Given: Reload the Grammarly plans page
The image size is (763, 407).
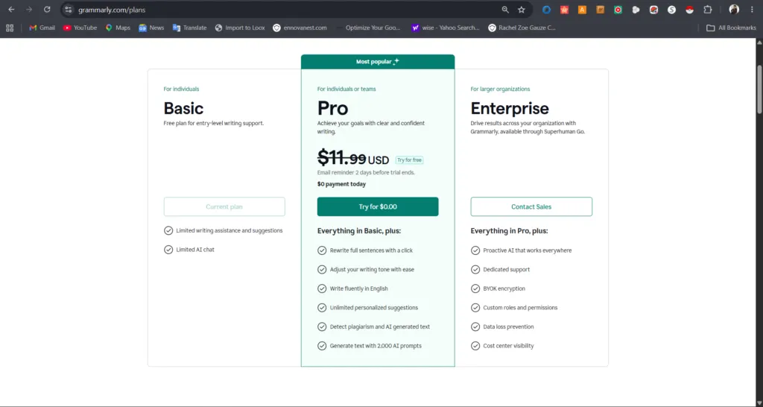Looking at the screenshot, I should tap(47, 10).
